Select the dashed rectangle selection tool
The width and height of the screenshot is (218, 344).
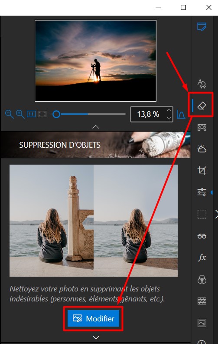click(x=202, y=214)
